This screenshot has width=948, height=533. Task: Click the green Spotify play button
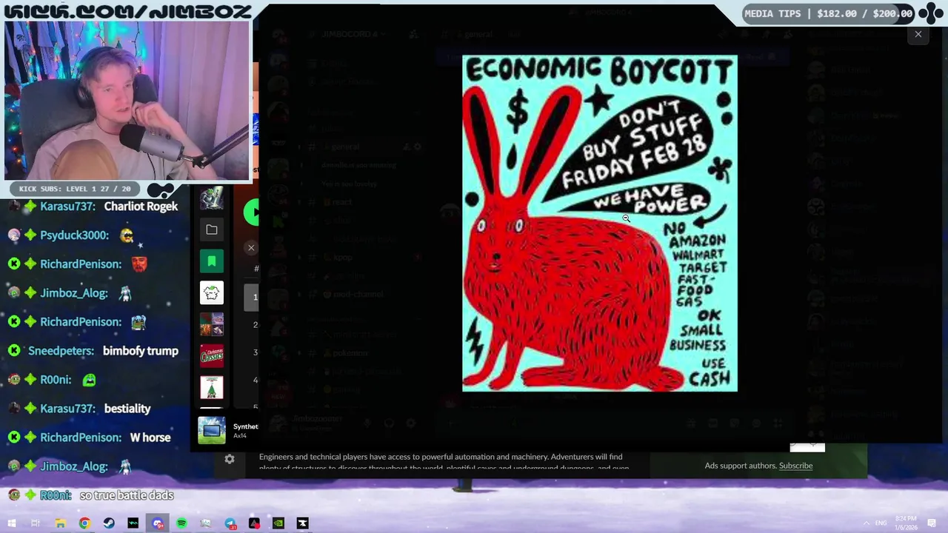tap(251, 212)
